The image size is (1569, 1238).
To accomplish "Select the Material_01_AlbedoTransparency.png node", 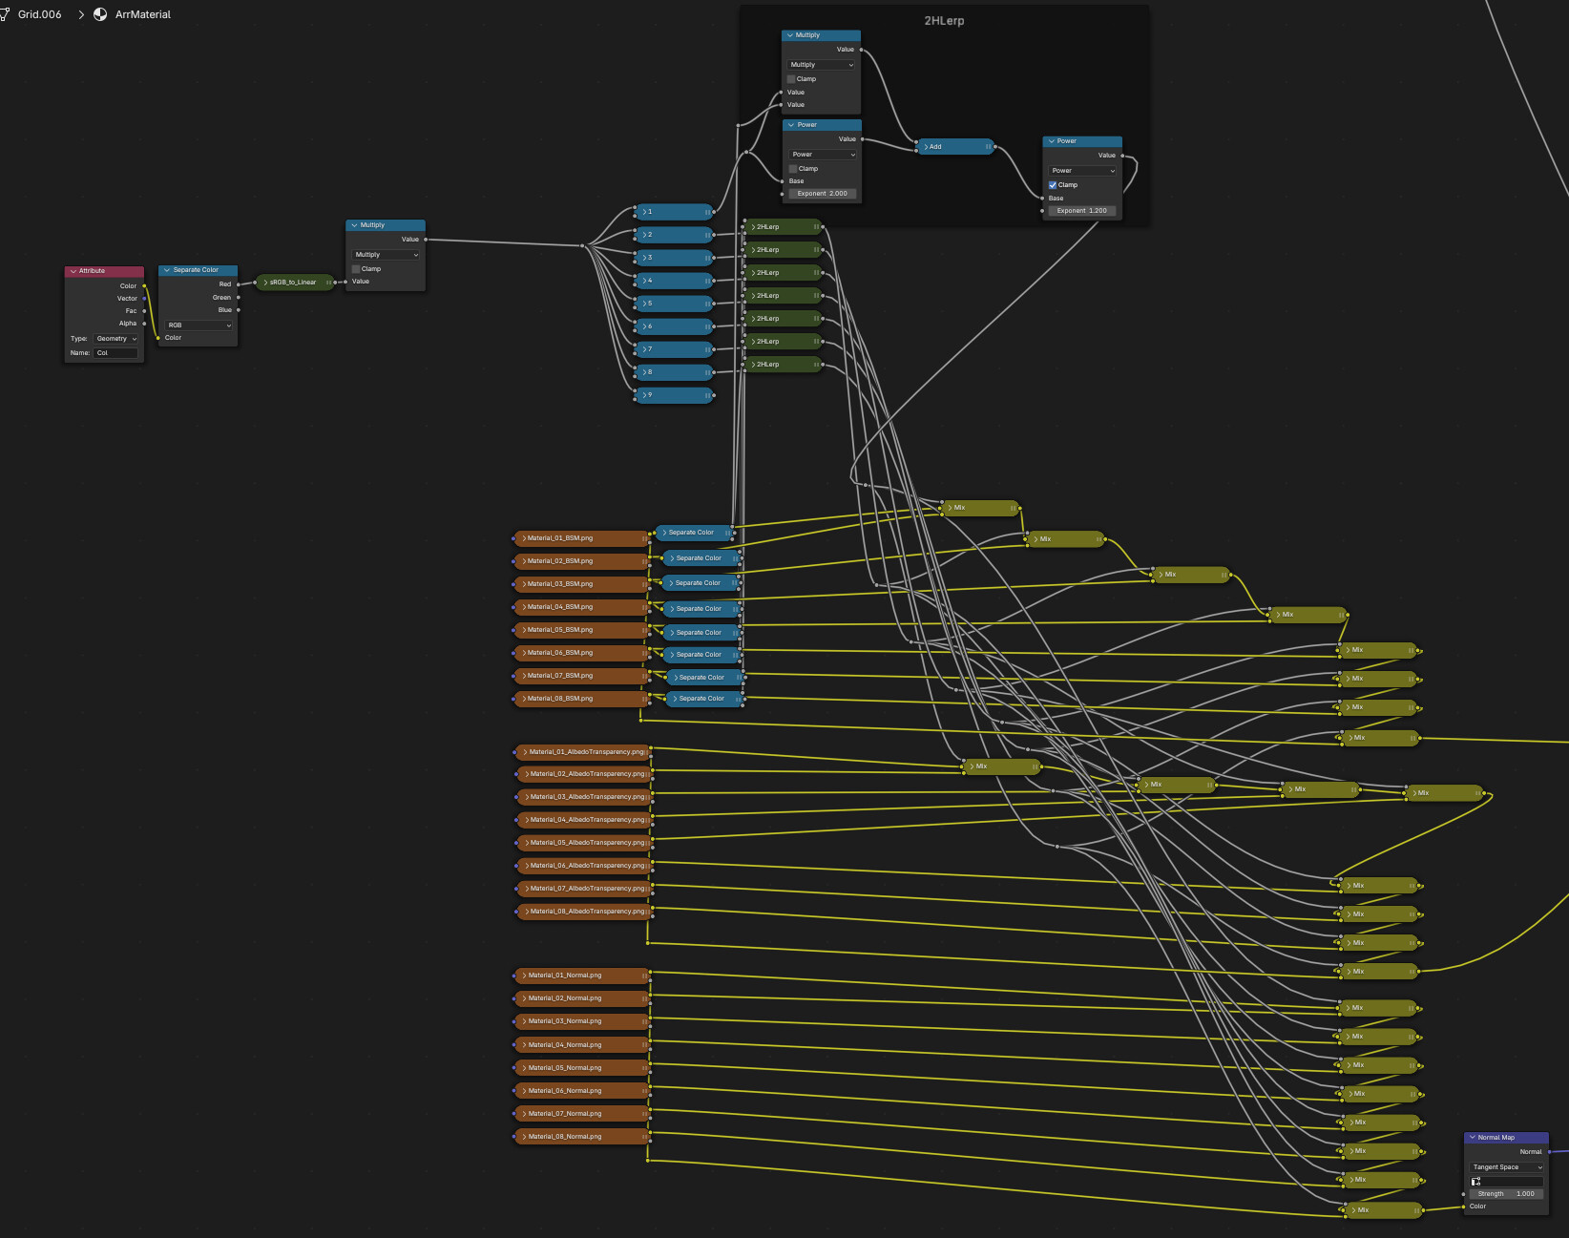I will [x=583, y=752].
